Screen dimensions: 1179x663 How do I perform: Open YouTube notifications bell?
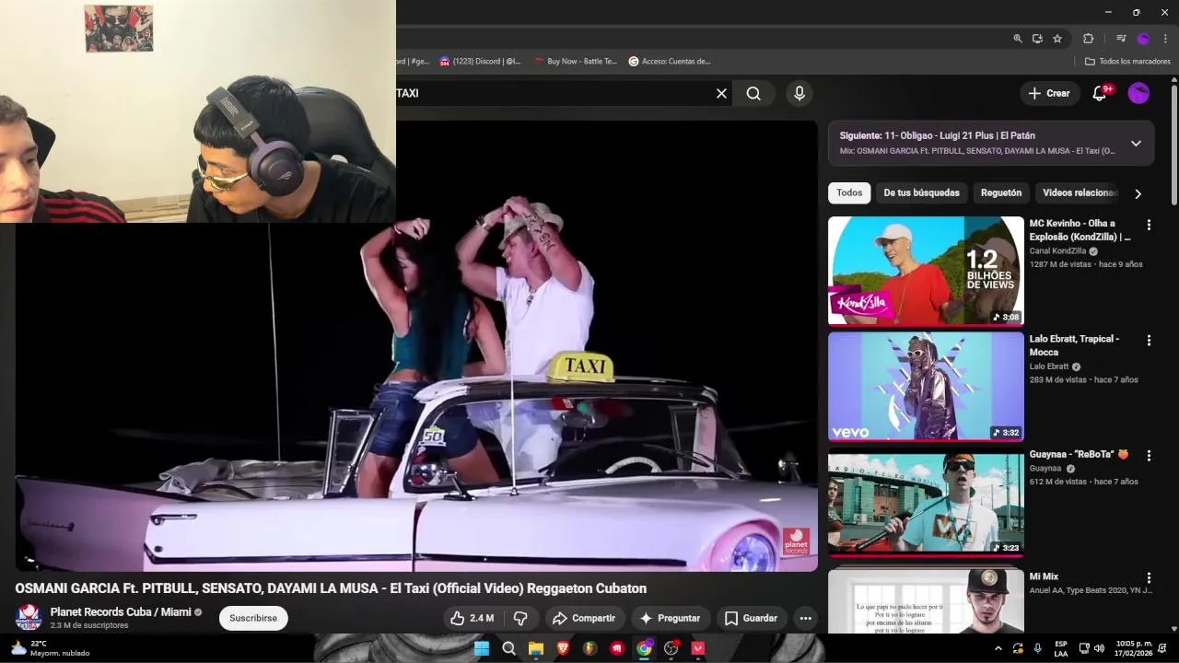click(x=1100, y=93)
